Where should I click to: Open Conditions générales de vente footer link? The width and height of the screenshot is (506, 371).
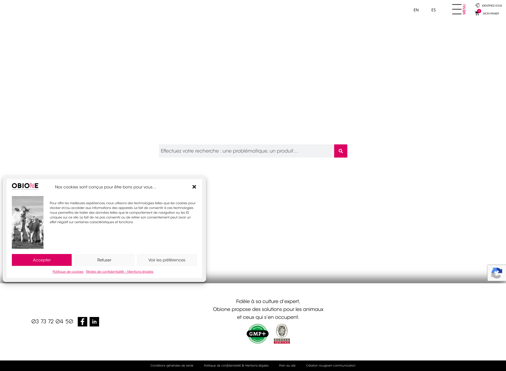172,365
